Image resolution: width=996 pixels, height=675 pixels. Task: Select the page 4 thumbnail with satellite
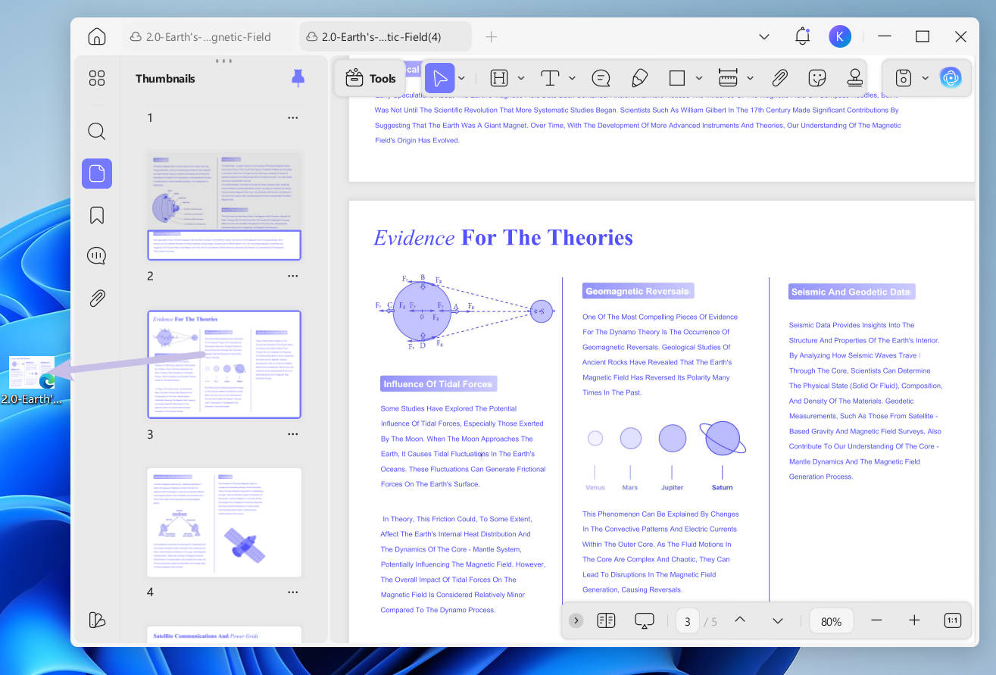224,523
